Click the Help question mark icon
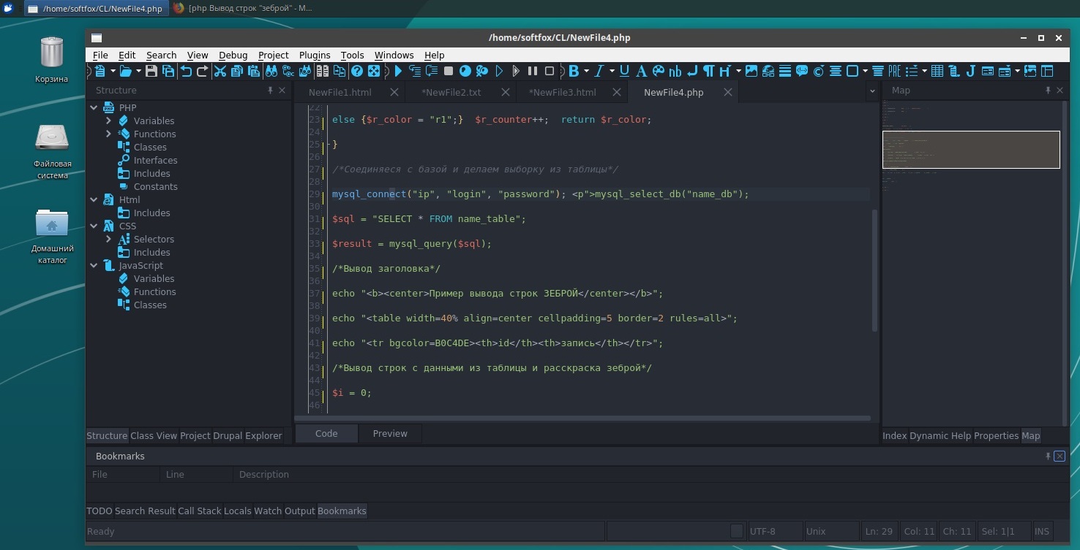The width and height of the screenshot is (1080, 550). tap(357, 71)
